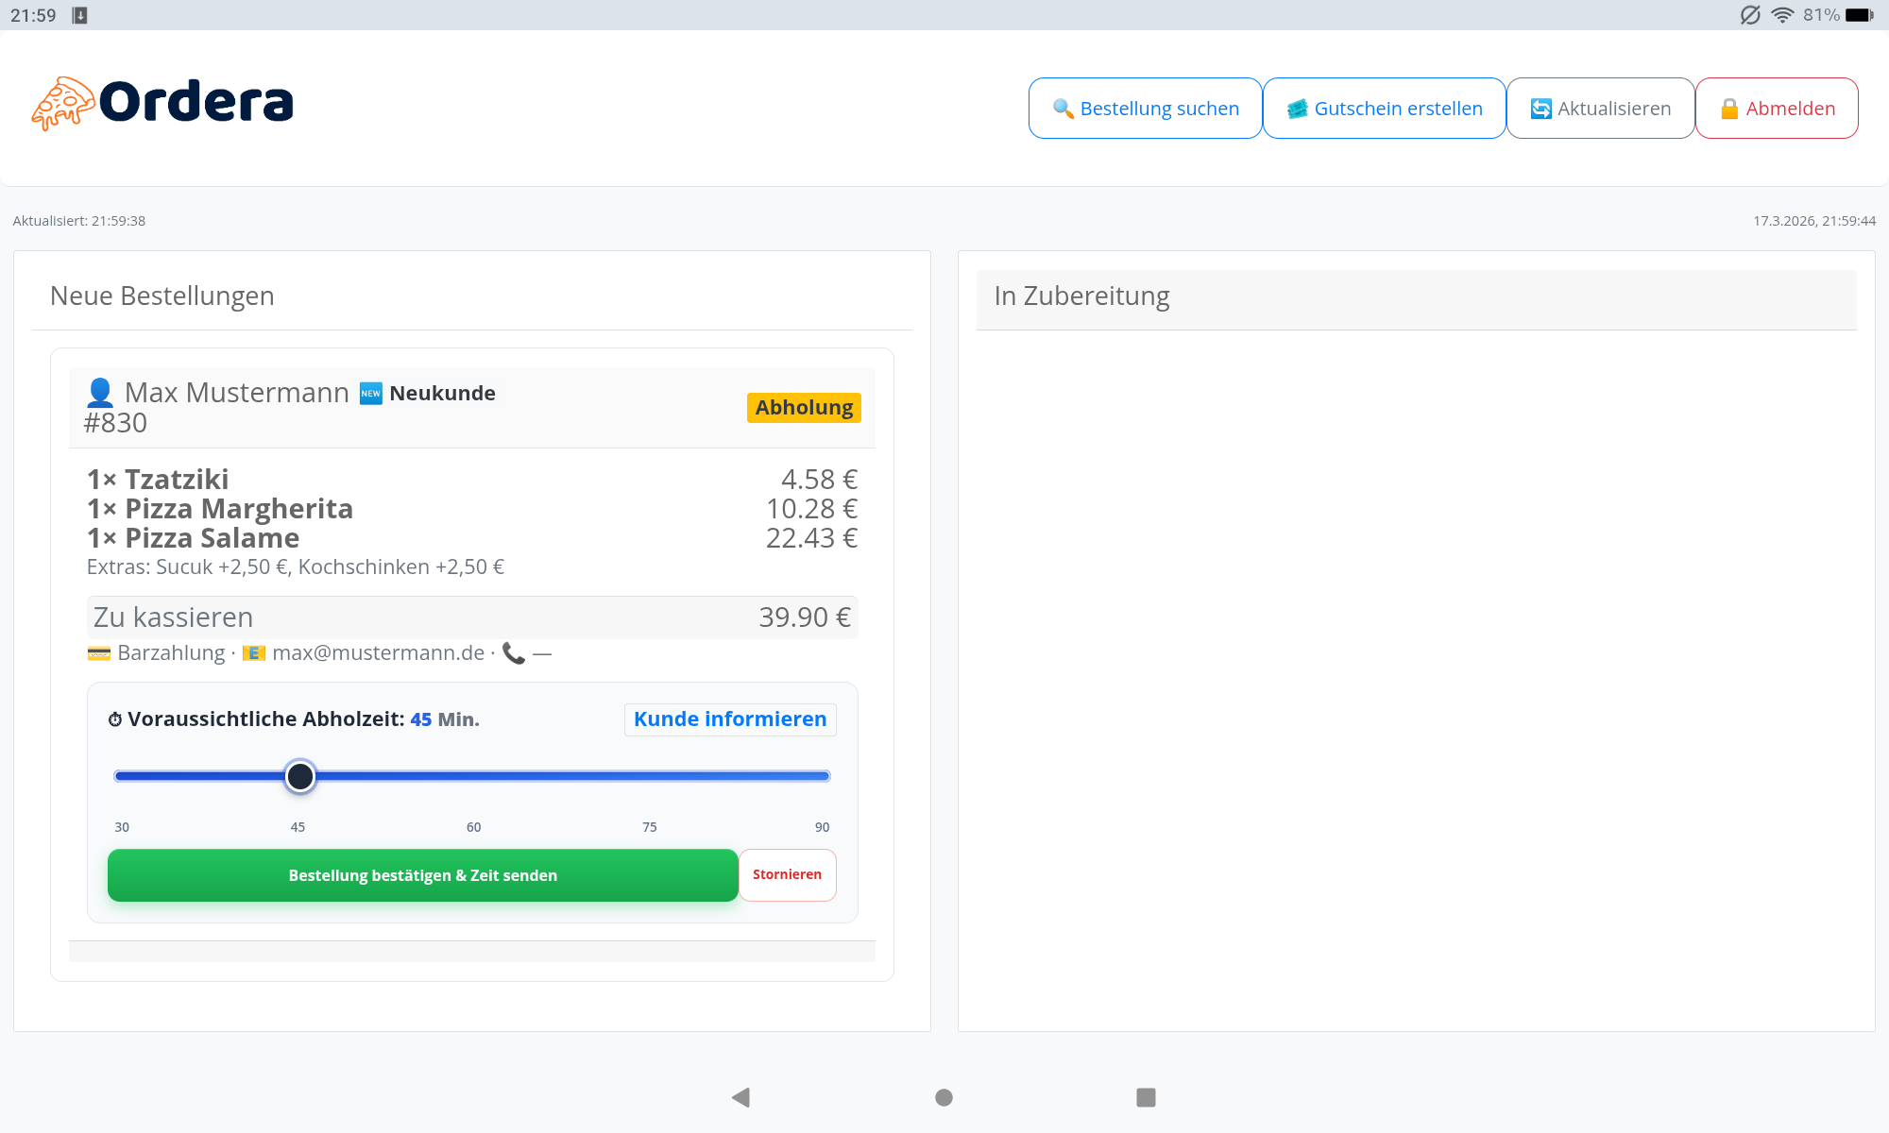Click the lock icon beside Abmelden
1889x1133 pixels.
(x=1729, y=109)
